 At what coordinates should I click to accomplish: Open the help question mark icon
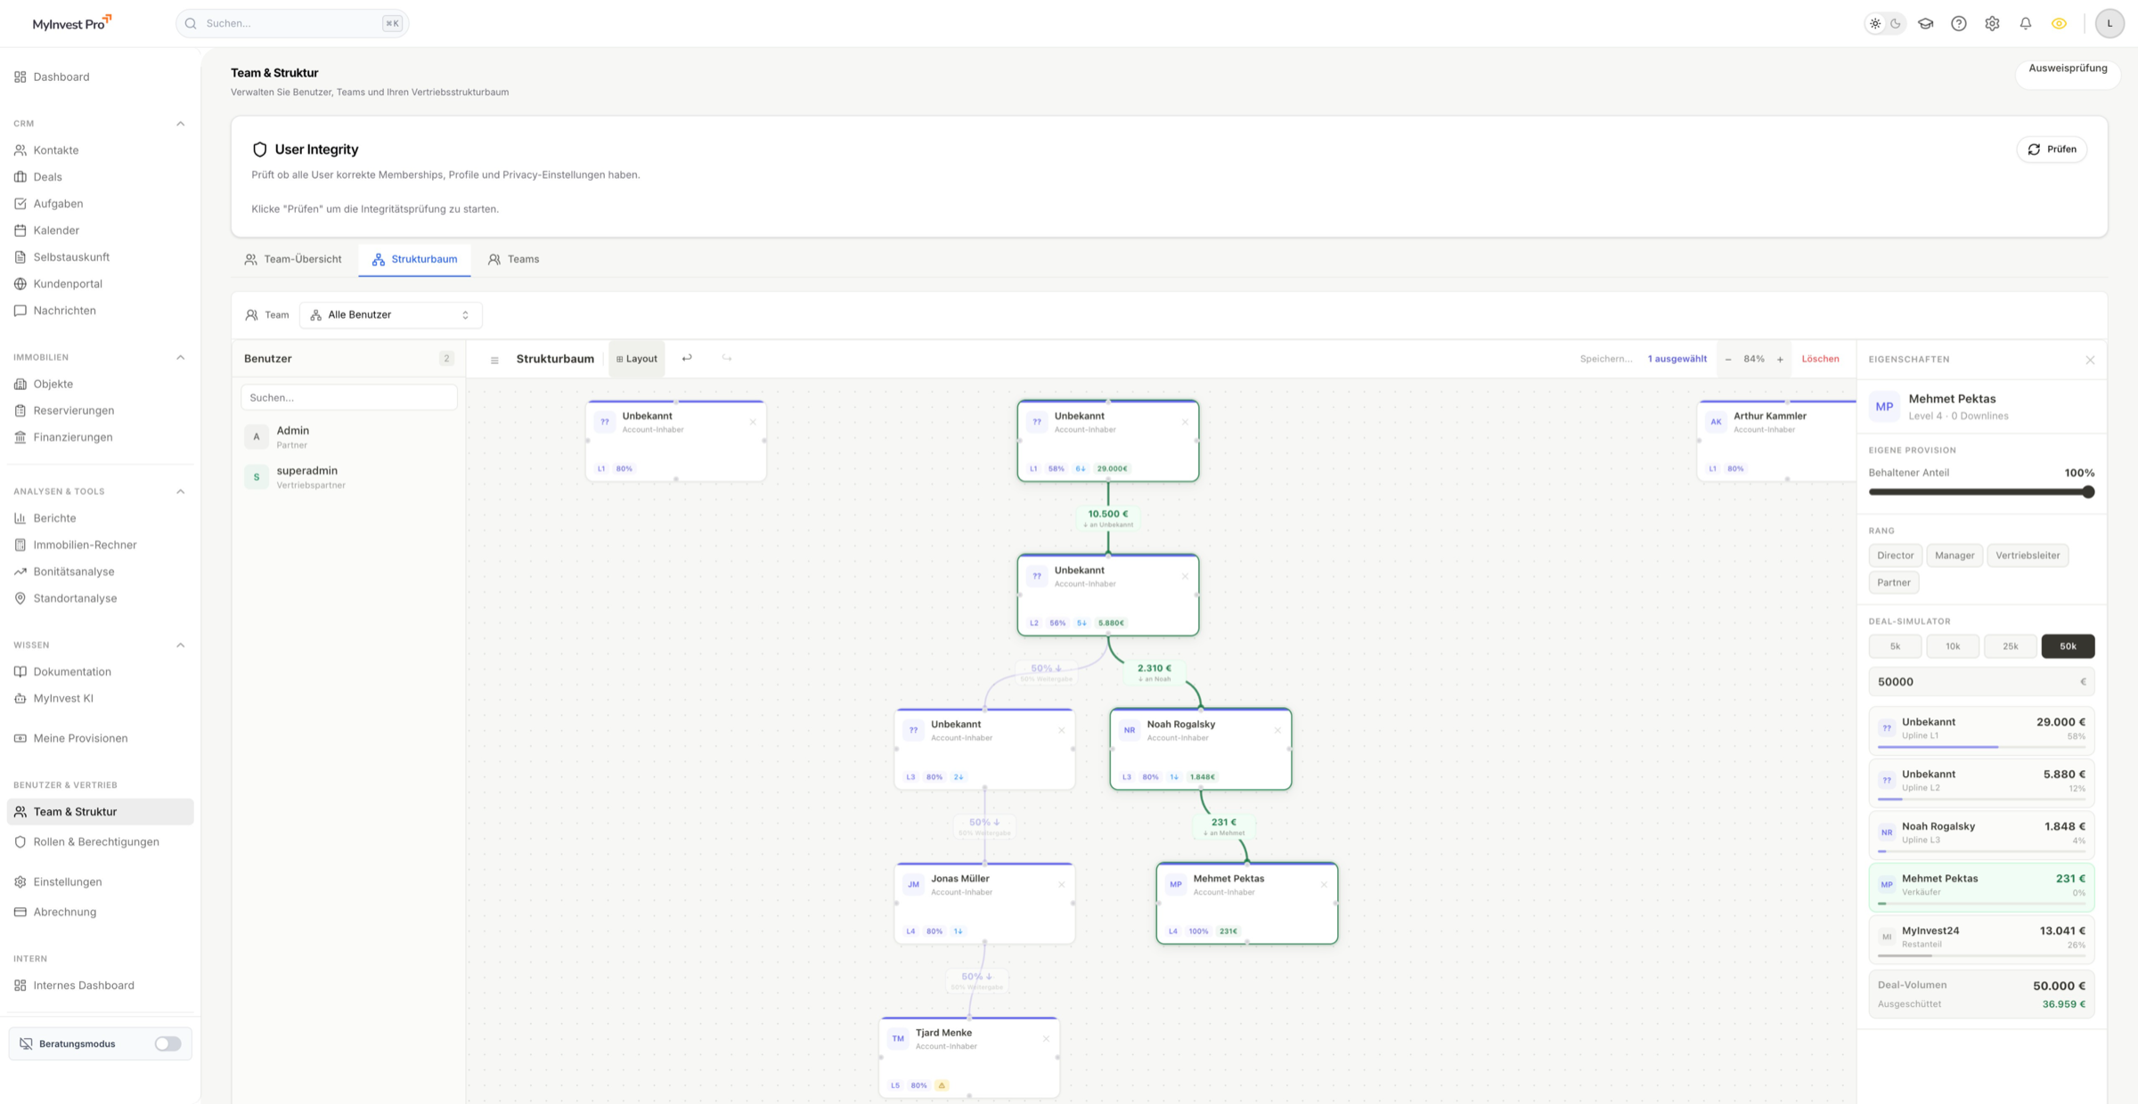(1958, 24)
